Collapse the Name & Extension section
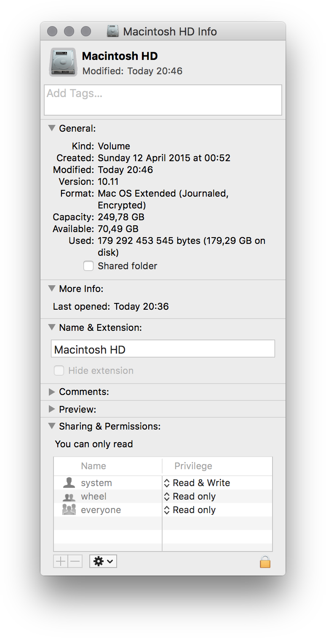326x638 pixels. point(52,327)
